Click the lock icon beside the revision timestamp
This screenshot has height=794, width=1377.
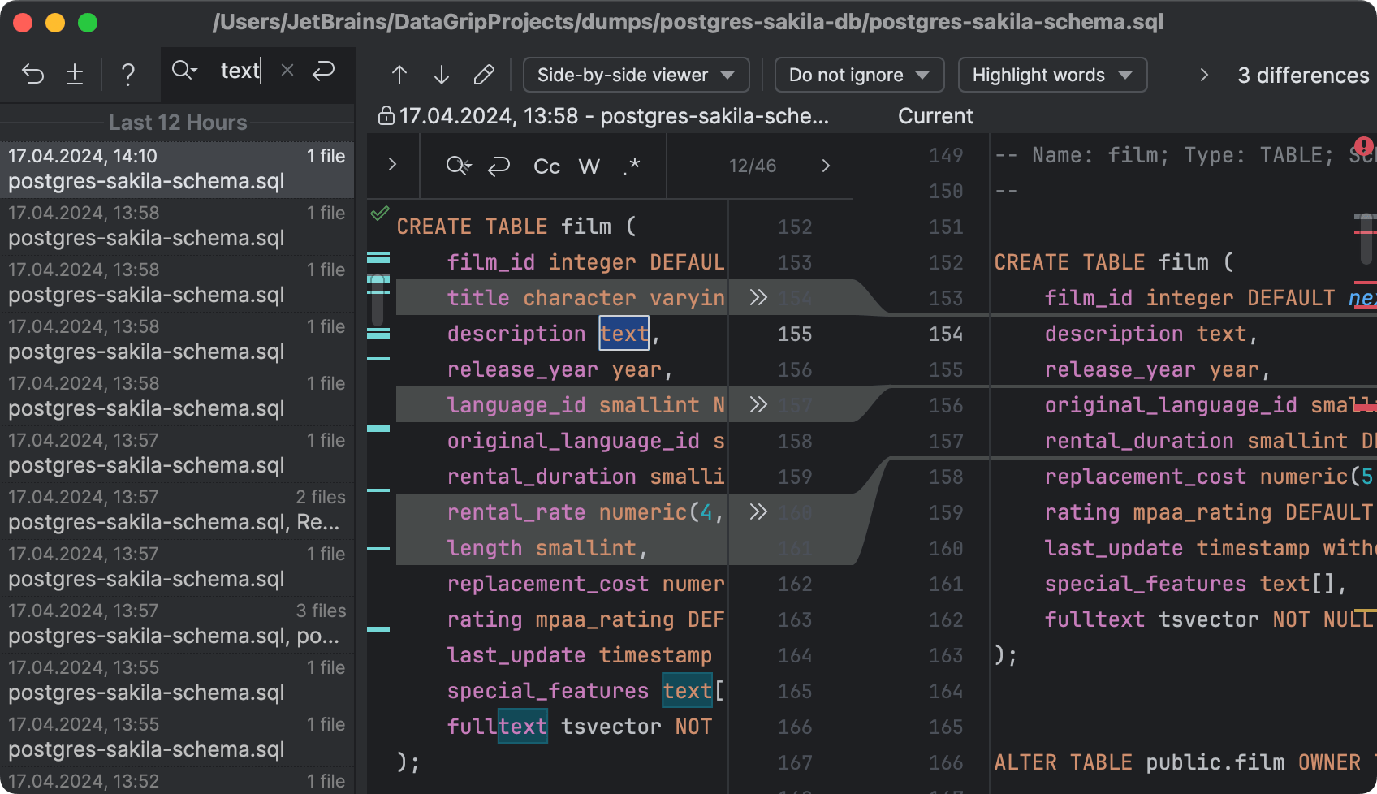(x=385, y=115)
